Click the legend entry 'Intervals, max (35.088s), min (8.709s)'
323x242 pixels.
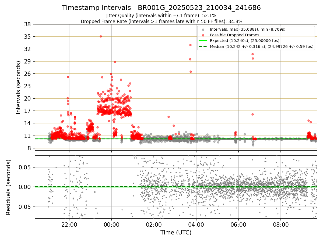point(248,29)
